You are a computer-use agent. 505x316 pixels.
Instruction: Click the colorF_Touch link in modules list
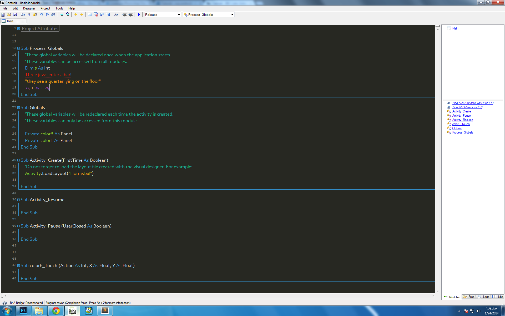[461, 124]
